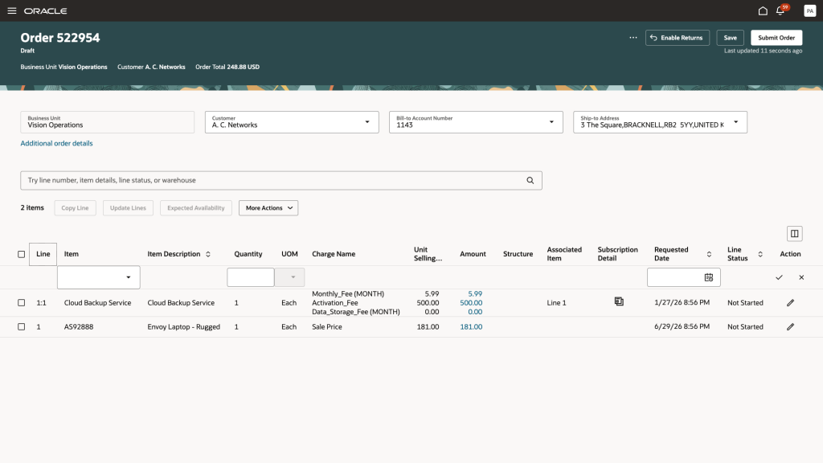Open the Bill-to Account Number dropdown
Image resolution: width=823 pixels, height=463 pixels.
point(551,122)
